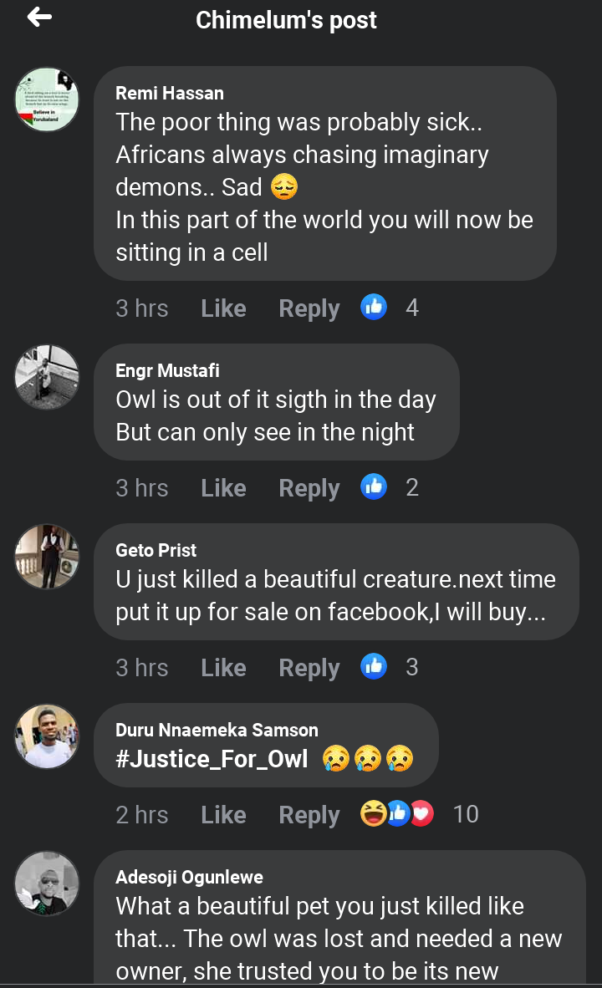The width and height of the screenshot is (602, 988).
Task: Open Remi Hassan's profile picture
Action: pyautogui.click(x=47, y=100)
